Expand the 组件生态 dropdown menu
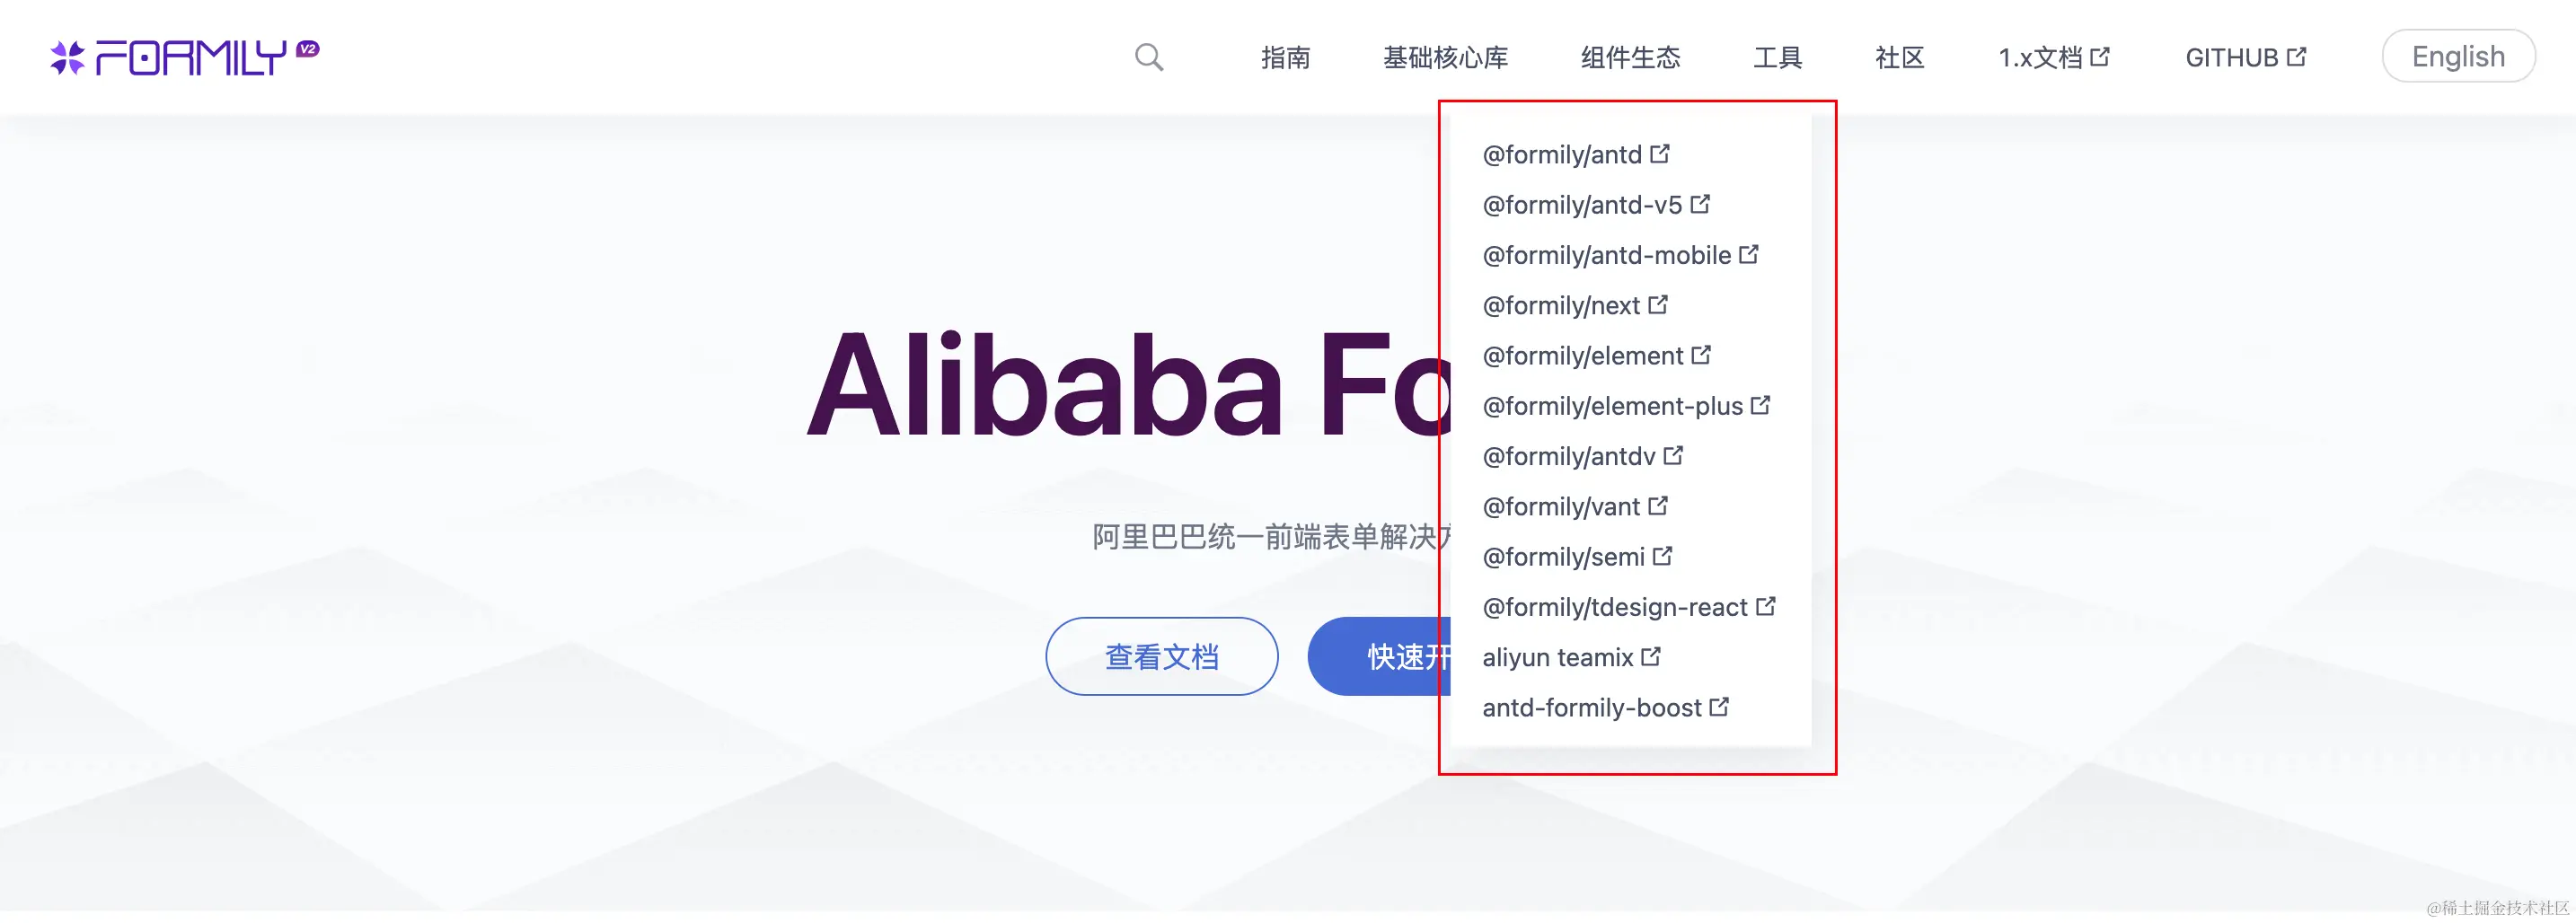This screenshot has height=923, width=2576. 1630,57
